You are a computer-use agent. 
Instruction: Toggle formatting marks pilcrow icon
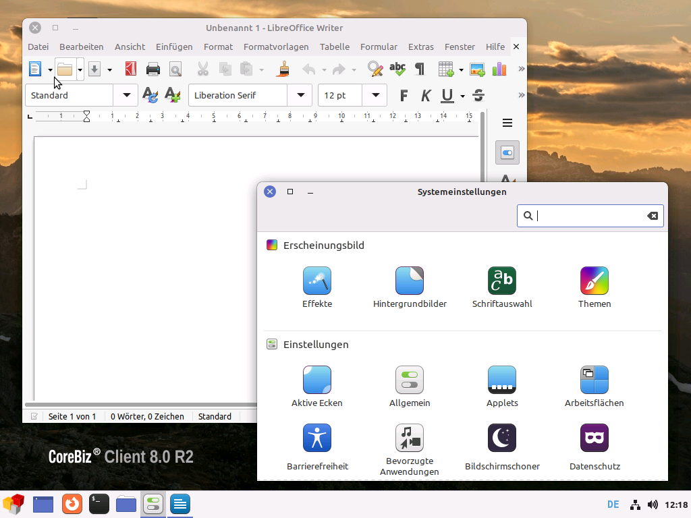tap(420, 69)
